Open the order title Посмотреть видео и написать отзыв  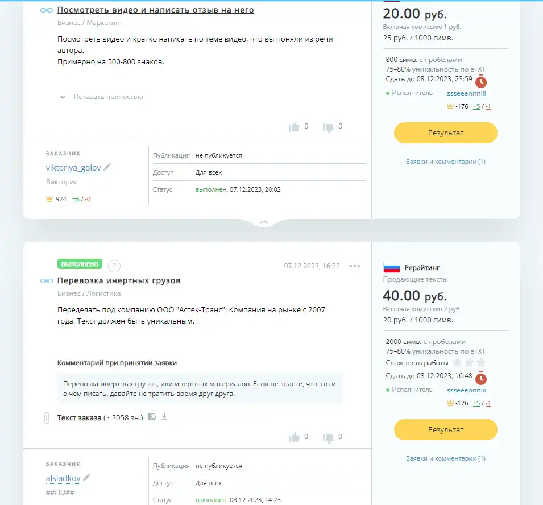(x=155, y=10)
